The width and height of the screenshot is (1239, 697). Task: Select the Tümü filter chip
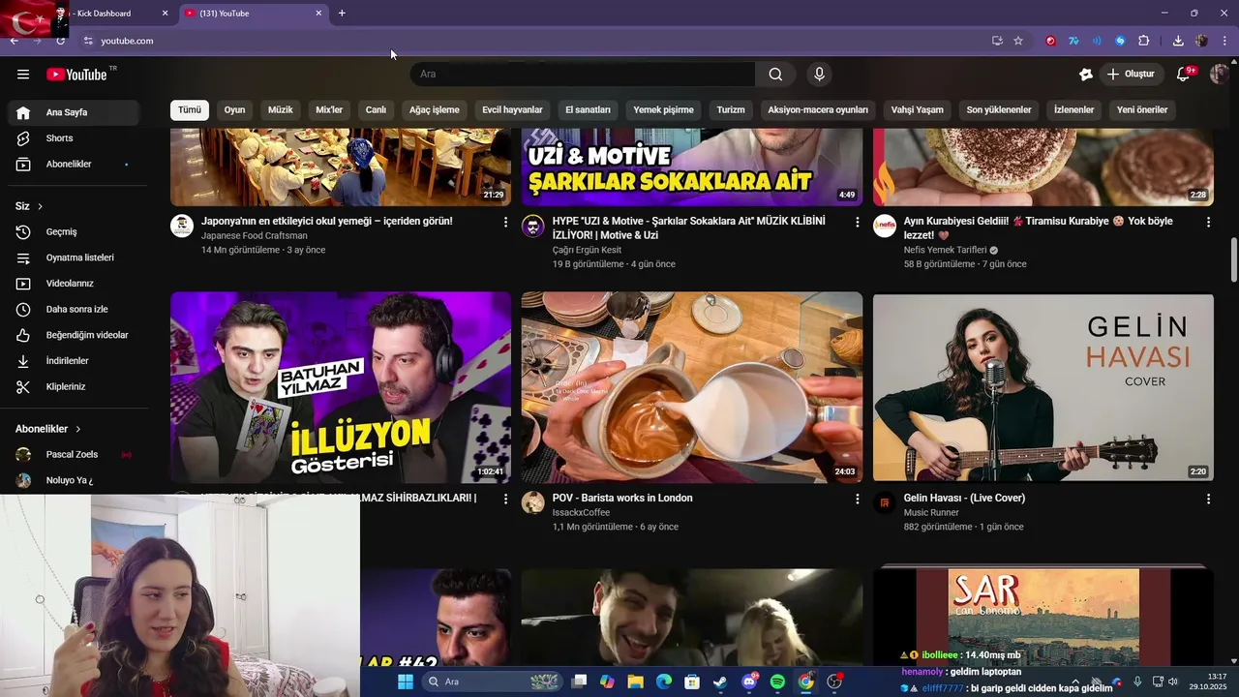click(190, 109)
